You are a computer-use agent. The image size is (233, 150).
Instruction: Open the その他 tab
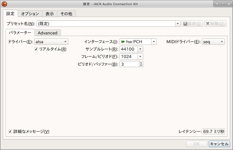tap(66, 14)
